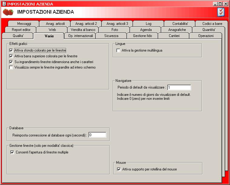Click the 'Navigatore' group label
The width and height of the screenshot is (230, 185).
pyautogui.click(x=123, y=81)
